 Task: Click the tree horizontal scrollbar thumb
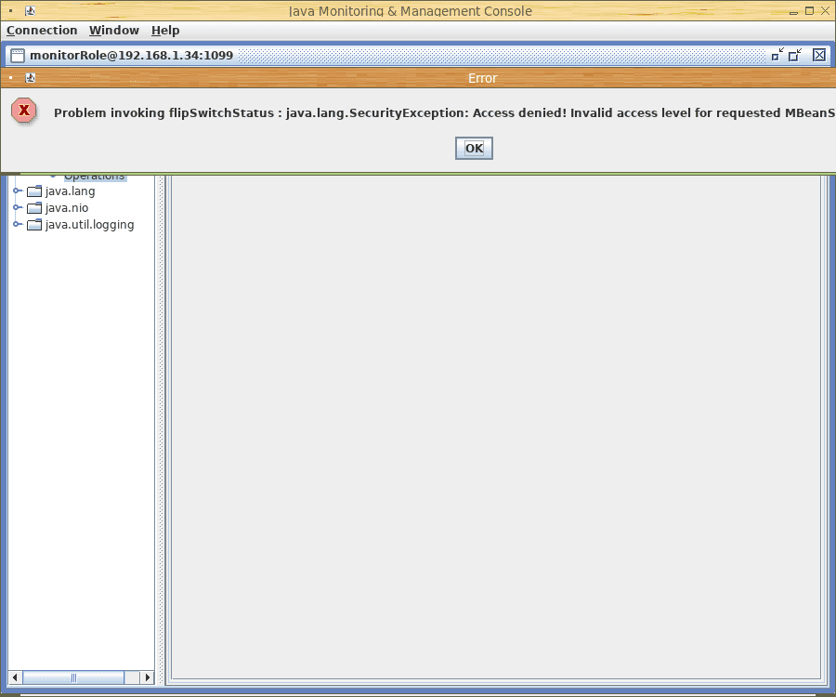73,677
